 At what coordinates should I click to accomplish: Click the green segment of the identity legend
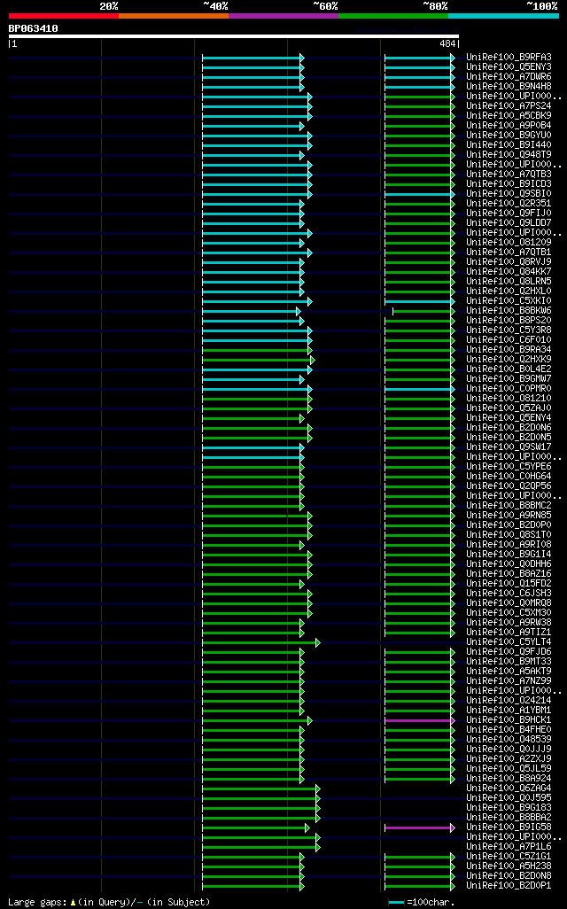[393, 16]
